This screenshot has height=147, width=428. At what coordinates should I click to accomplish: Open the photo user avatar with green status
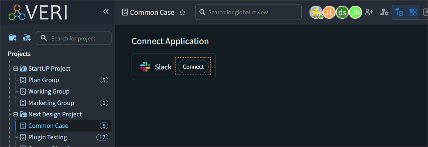tap(316, 12)
